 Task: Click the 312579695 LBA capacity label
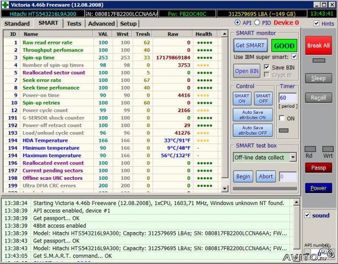[x=262, y=14]
